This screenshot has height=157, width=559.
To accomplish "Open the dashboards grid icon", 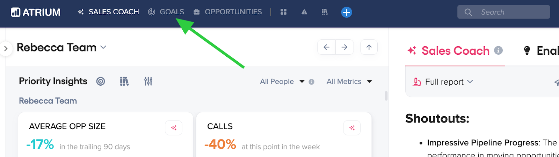I will [283, 12].
